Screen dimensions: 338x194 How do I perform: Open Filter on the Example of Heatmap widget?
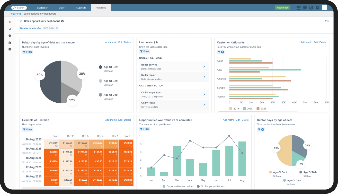(27, 129)
